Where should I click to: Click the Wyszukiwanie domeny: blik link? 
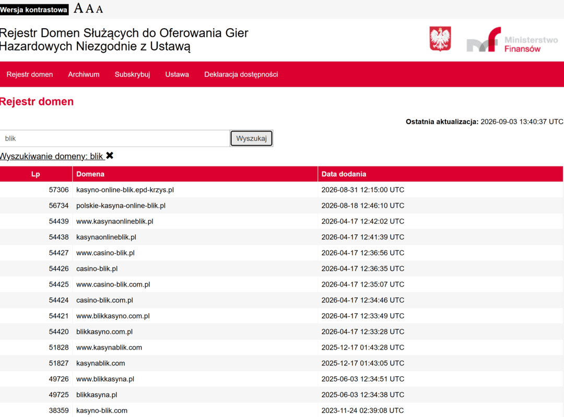pyautogui.click(x=52, y=156)
